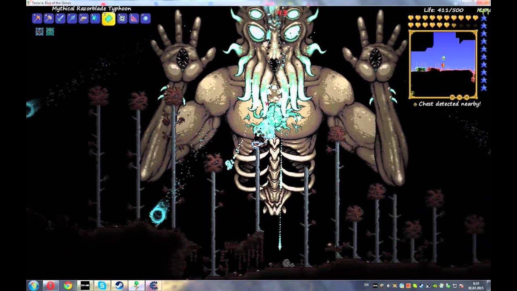This screenshot has width=517, height=291.
Task: Open the DNS app on taskbar
Action: pyautogui.click(x=85, y=285)
